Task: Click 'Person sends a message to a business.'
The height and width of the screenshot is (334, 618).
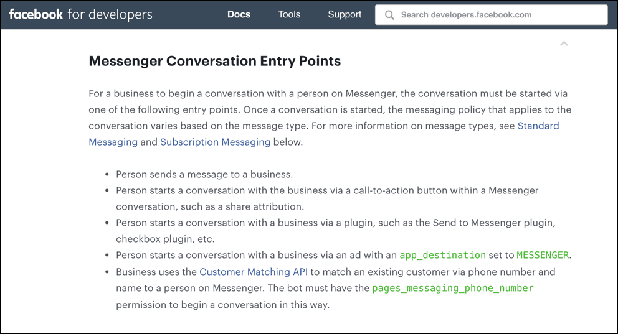Action: click(x=204, y=174)
